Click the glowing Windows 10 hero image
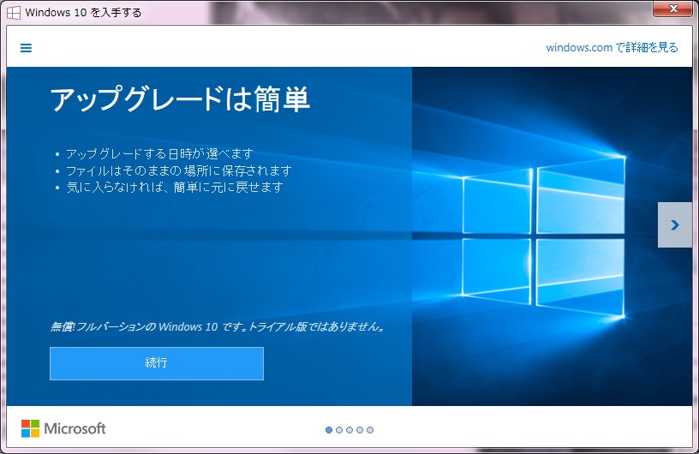This screenshot has width=699, height=454. pyautogui.click(x=552, y=236)
